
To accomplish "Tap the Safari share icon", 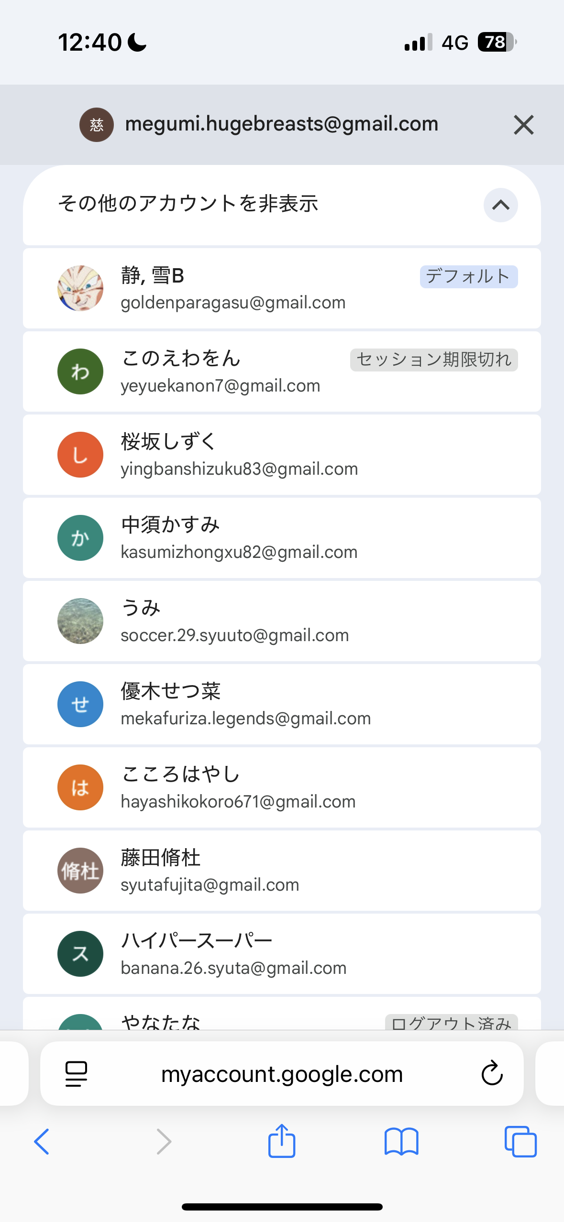I will click(x=282, y=1140).
